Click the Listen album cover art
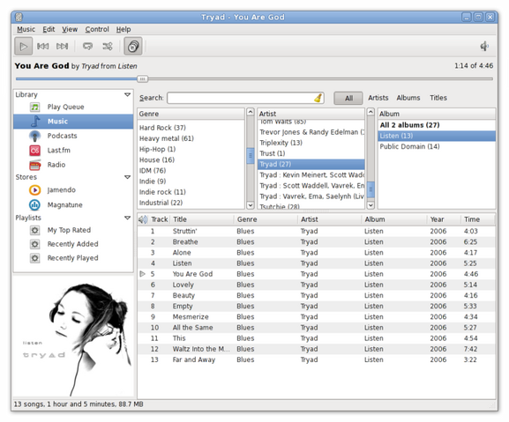Screen dimensions: 509x422 [x=73, y=337]
